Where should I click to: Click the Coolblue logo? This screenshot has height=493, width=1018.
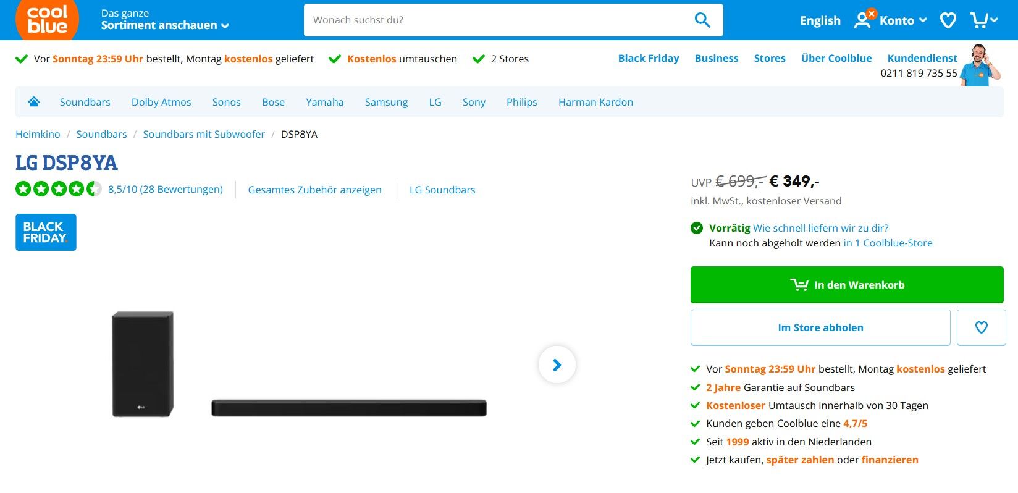(x=47, y=19)
